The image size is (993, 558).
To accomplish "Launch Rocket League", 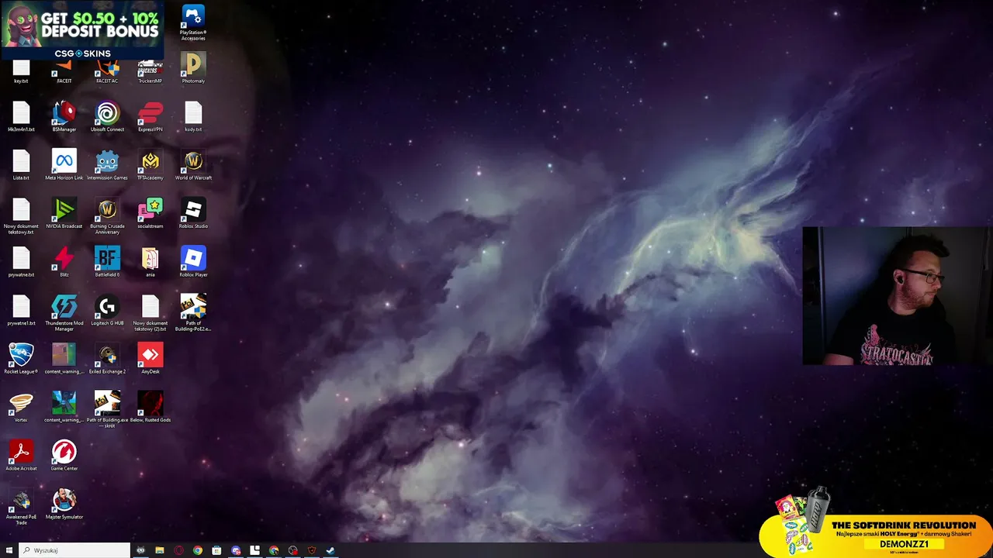I will (21, 359).
